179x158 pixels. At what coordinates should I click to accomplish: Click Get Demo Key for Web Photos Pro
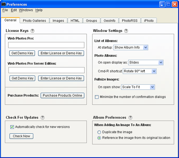click(22, 53)
